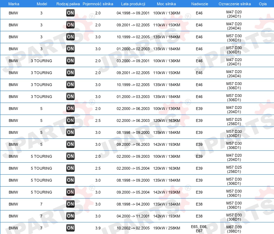Click the ON icon for 5 TOURING 2.5 engine
The height and width of the screenshot is (234, 274).
70,168
